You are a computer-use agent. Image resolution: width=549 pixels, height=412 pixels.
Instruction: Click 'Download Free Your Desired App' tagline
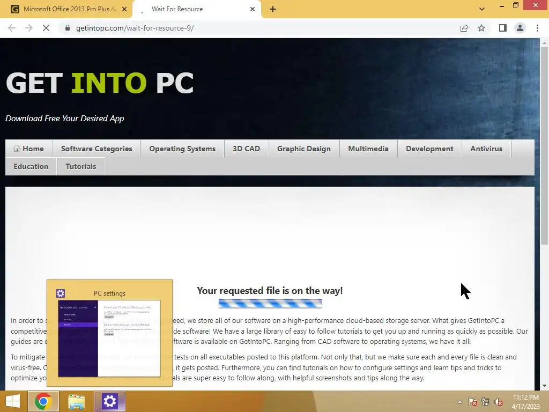coord(65,119)
